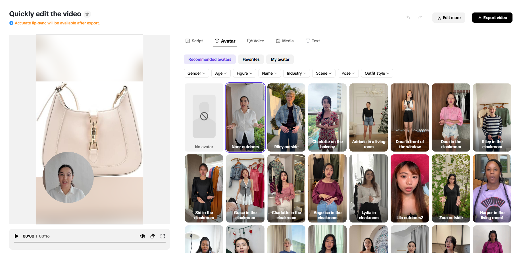Viewport: 523px width, 254px height.
Task: Choose Riley in the cloakroom avatar
Action: coord(492,117)
